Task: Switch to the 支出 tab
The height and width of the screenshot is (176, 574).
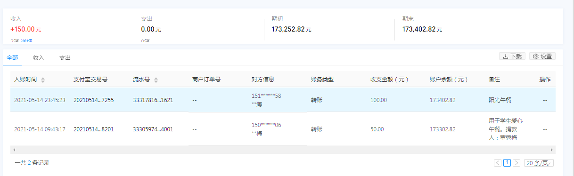Action: coord(65,58)
